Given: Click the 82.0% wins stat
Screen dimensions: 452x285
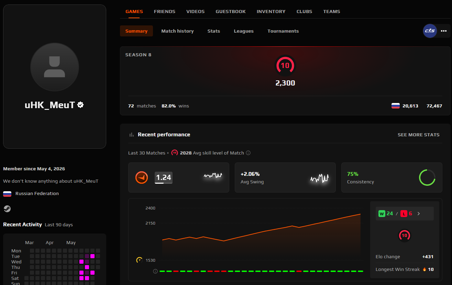Looking at the screenshot, I should (175, 106).
